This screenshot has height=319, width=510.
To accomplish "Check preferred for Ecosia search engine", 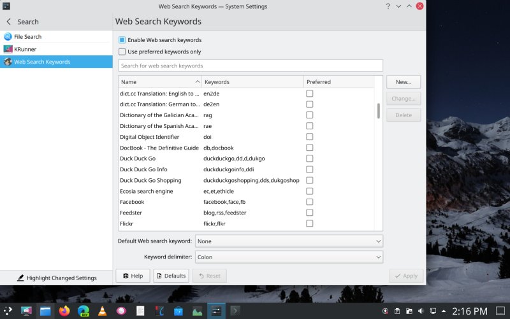I will (x=310, y=191).
